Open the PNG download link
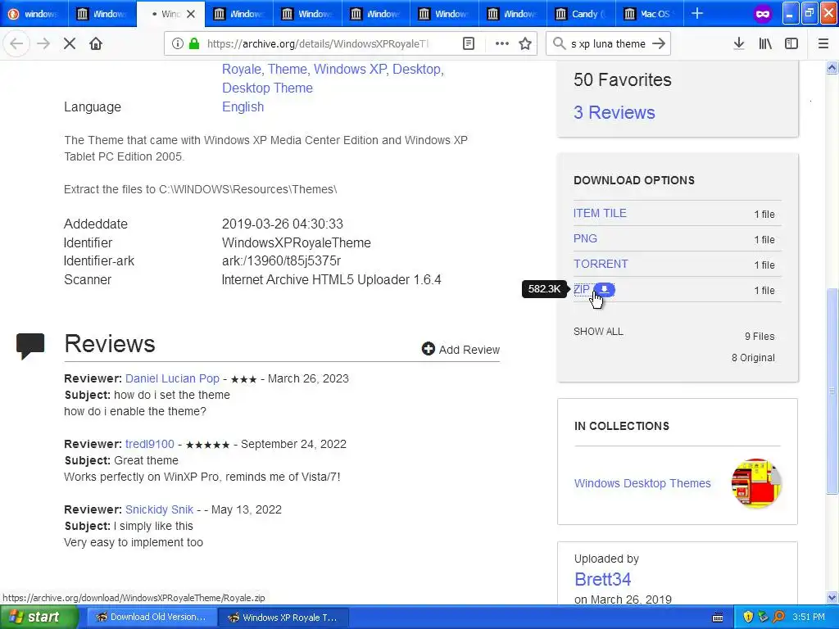 click(585, 238)
